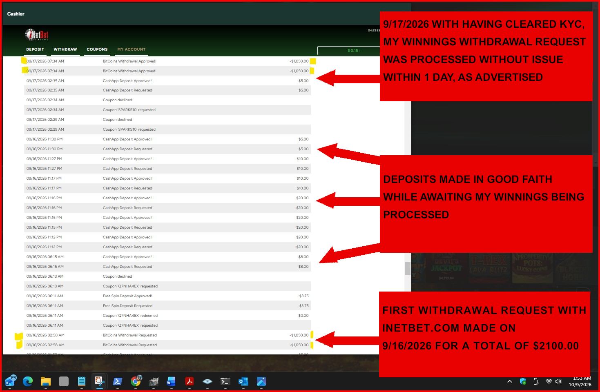
Task: Open Google Chrome from the taskbar
Action: (136, 381)
